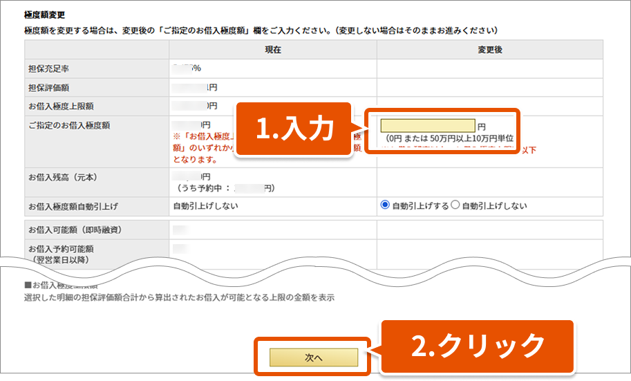Click the 担保充足率 row label
This screenshot has width=631, height=381.
click(x=48, y=69)
